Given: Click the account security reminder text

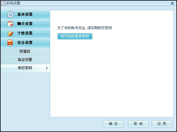Looking at the screenshot, I should pyautogui.click(x=85, y=28).
